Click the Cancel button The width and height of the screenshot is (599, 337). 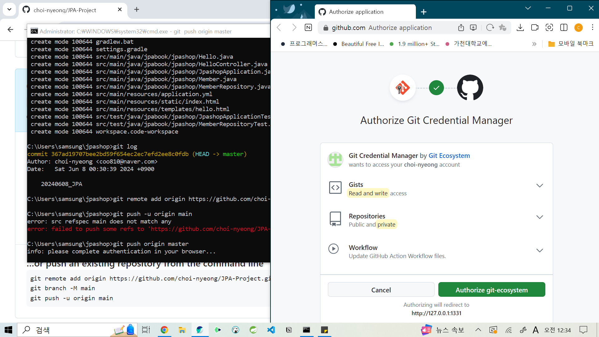coord(381,290)
